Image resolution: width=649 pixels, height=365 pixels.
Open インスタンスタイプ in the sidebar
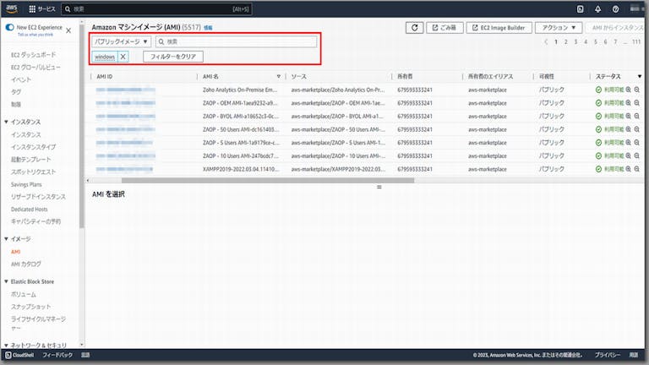[33, 147]
